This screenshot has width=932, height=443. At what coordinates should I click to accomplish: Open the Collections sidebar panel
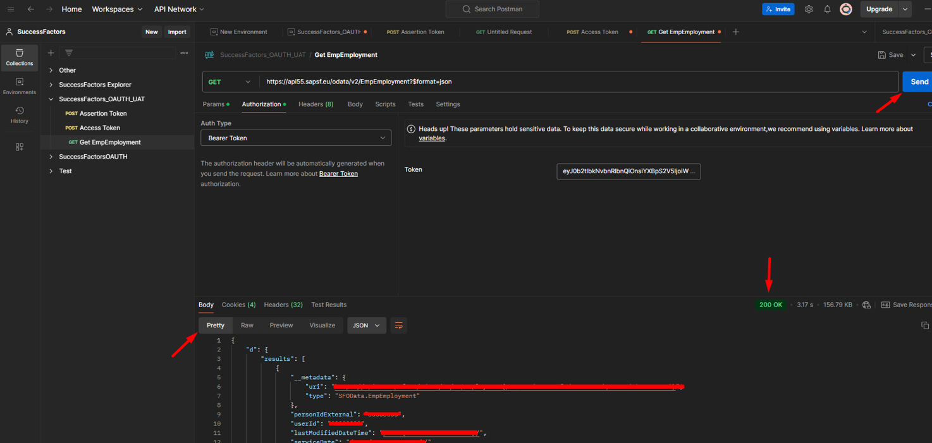(20, 58)
